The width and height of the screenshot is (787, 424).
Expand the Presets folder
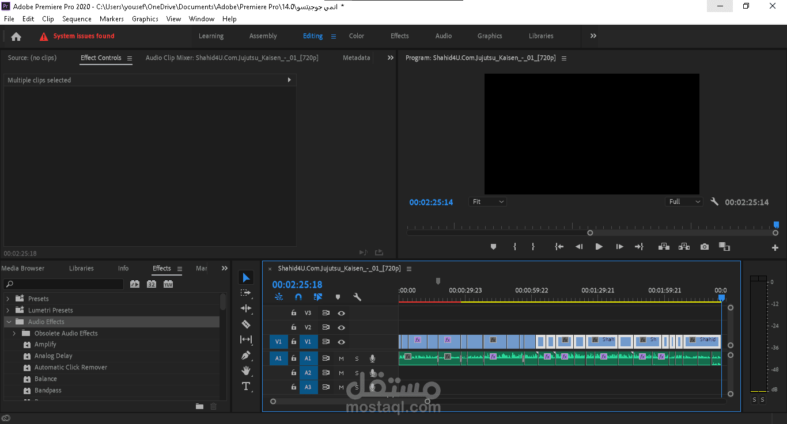8,299
